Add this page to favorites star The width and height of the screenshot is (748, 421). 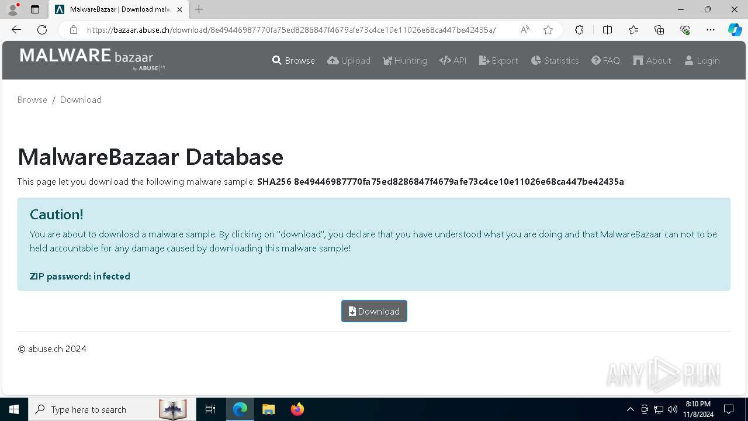point(548,30)
